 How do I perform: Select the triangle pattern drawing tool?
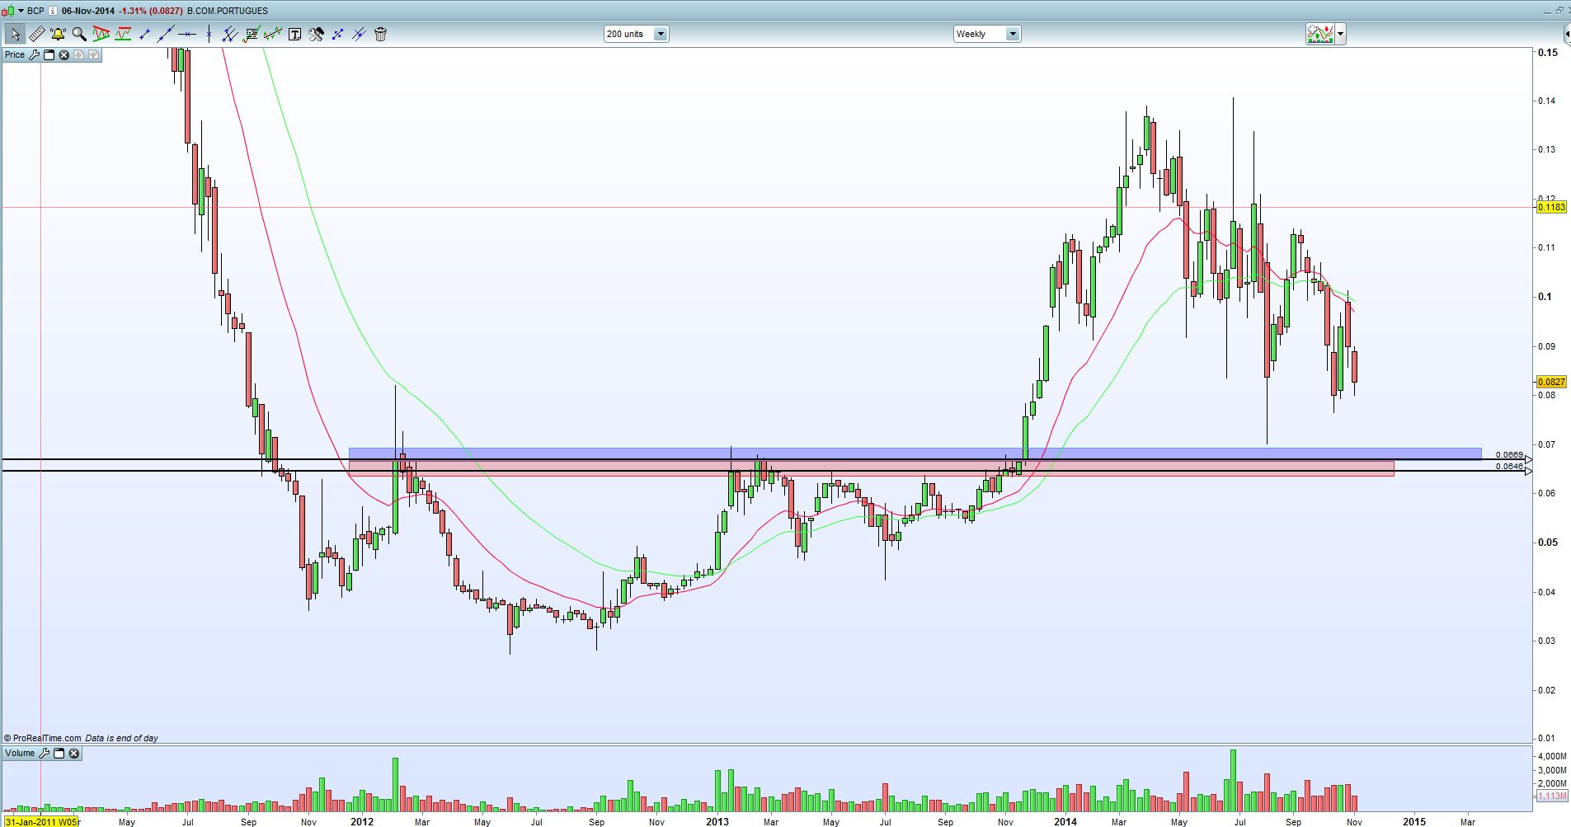coord(101,34)
